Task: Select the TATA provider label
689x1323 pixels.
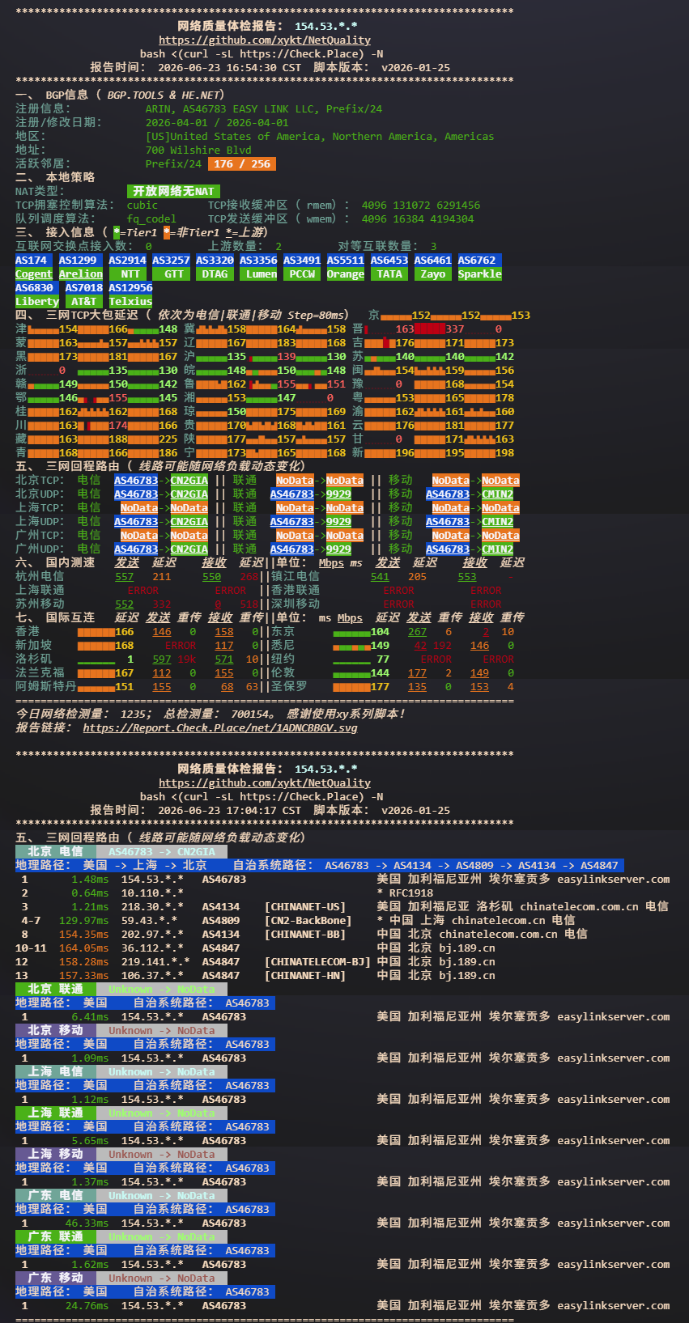Action: tap(389, 274)
